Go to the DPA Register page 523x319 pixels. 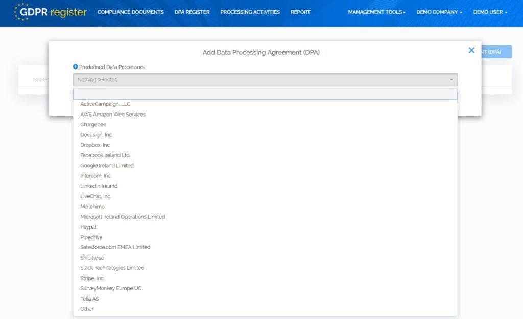point(192,12)
